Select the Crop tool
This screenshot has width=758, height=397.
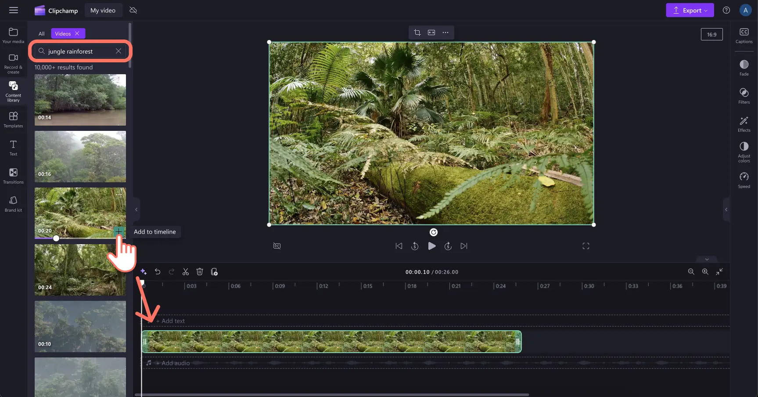point(417,32)
